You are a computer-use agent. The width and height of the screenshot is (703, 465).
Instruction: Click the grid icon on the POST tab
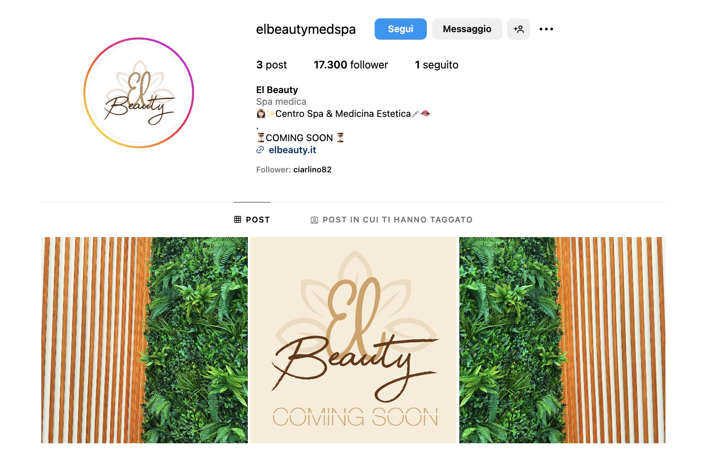tap(238, 220)
